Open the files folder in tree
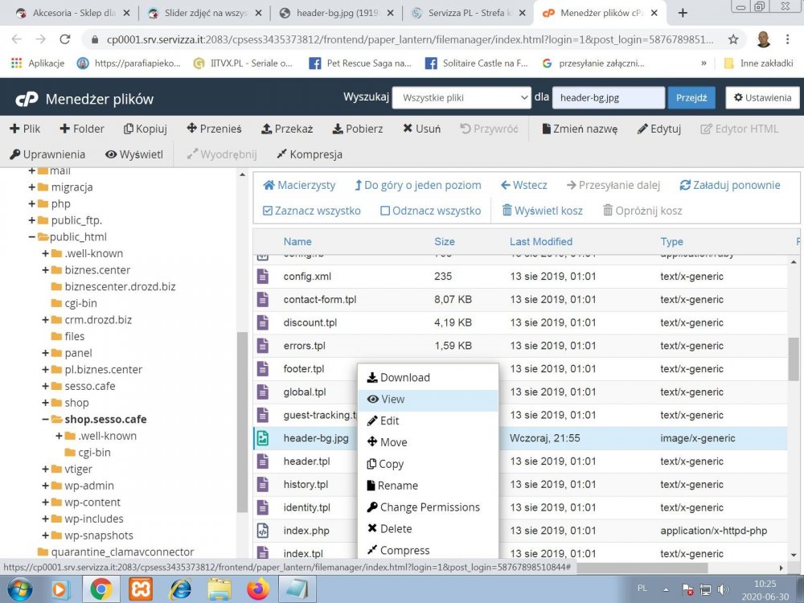Viewport: 804px width, 603px height. (74, 336)
